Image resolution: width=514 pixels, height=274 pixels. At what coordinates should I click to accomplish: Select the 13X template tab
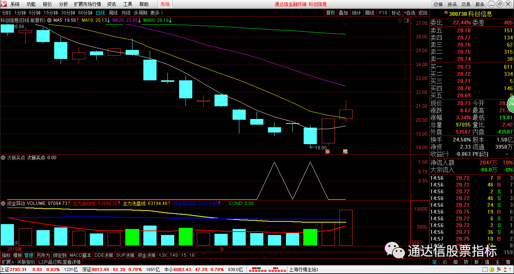coord(163,255)
